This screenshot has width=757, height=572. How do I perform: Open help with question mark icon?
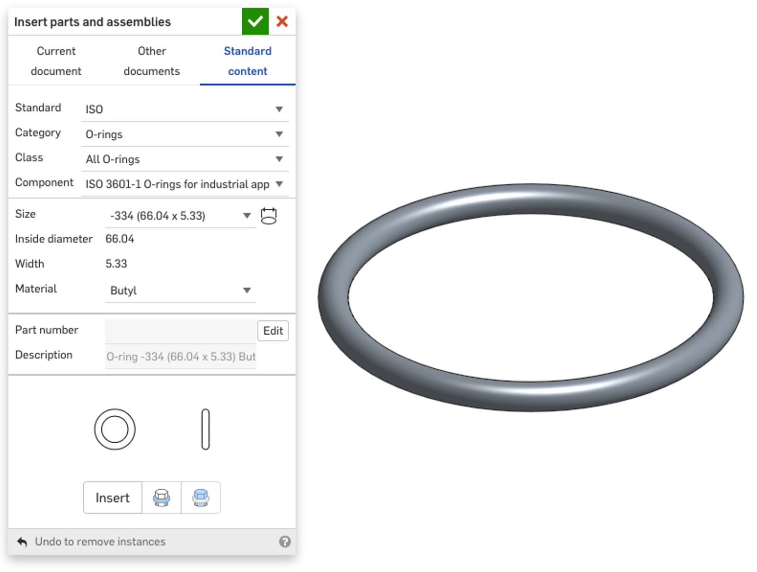click(x=285, y=542)
